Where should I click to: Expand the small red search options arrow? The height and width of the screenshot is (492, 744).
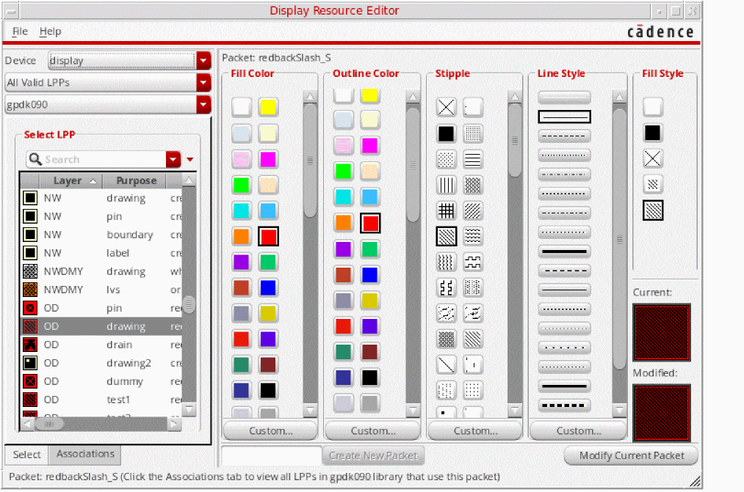[x=189, y=160]
